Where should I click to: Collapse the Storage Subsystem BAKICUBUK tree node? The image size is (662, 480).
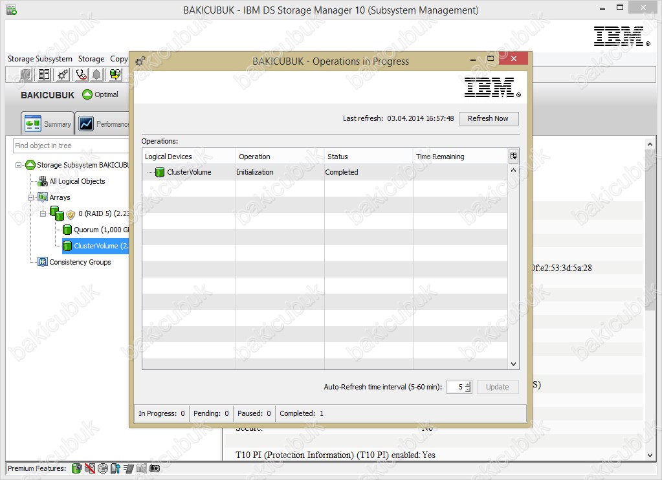(18, 165)
